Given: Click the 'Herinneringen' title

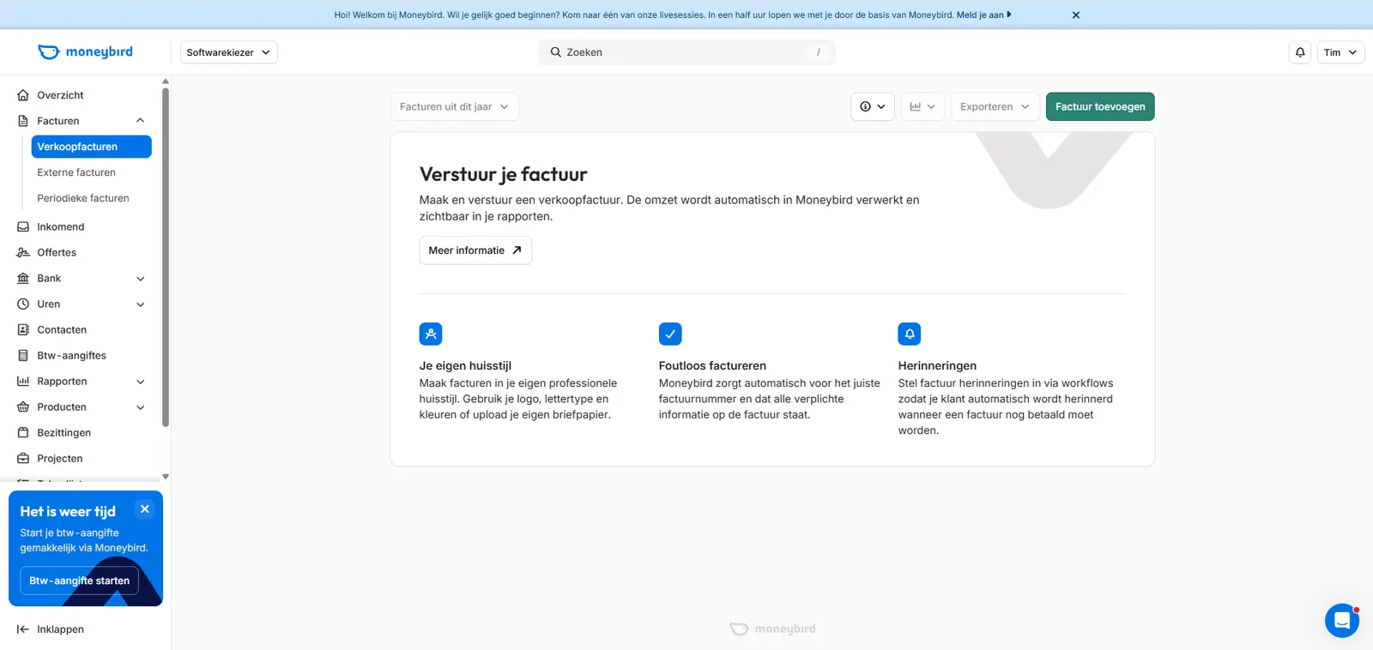Looking at the screenshot, I should click(937, 365).
